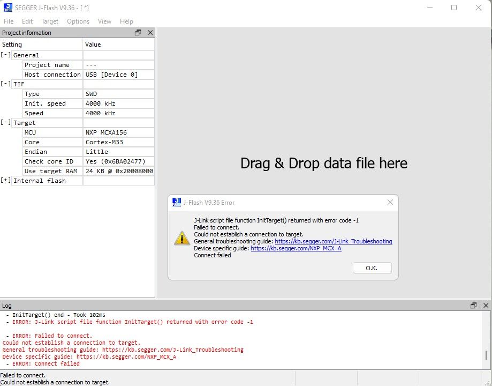The width and height of the screenshot is (492, 386).
Task: Click O.K. in the error dialog
Action: [x=372, y=268]
